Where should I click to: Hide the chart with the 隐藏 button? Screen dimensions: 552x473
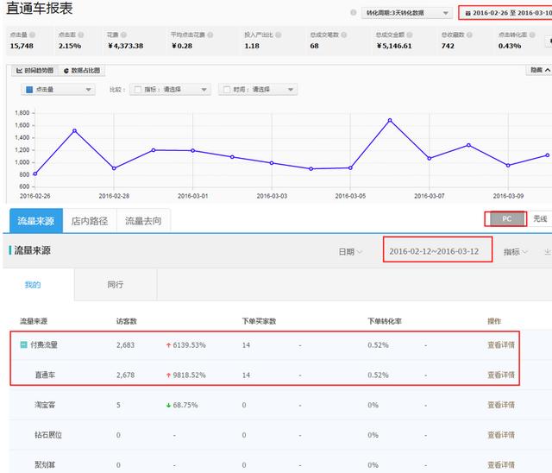tap(538, 70)
